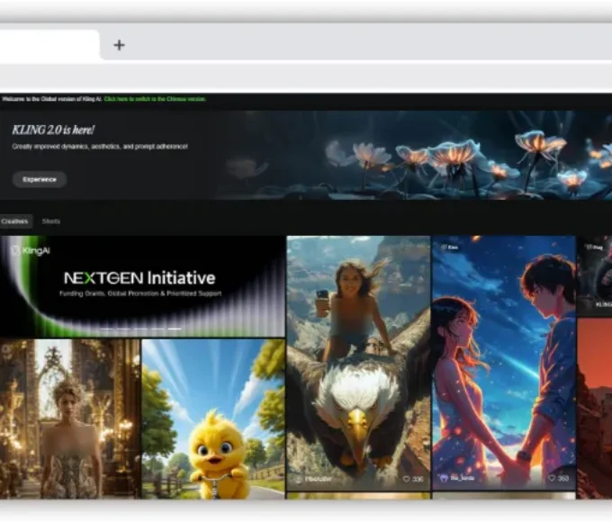Like the anime couple video with heart icon

(x=551, y=479)
